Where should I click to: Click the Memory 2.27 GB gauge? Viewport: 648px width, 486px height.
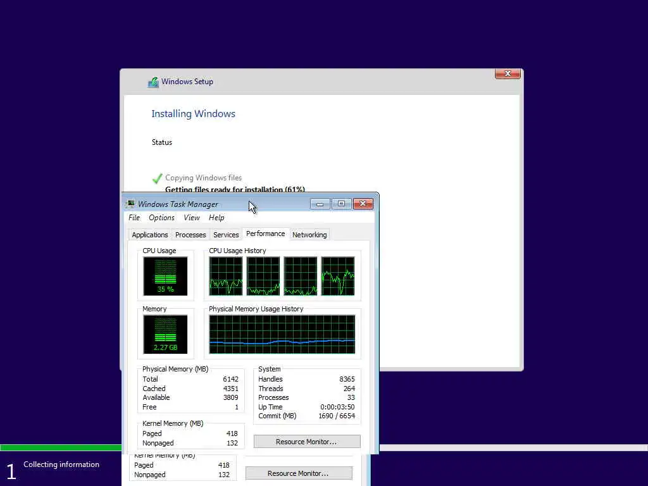[x=165, y=334]
